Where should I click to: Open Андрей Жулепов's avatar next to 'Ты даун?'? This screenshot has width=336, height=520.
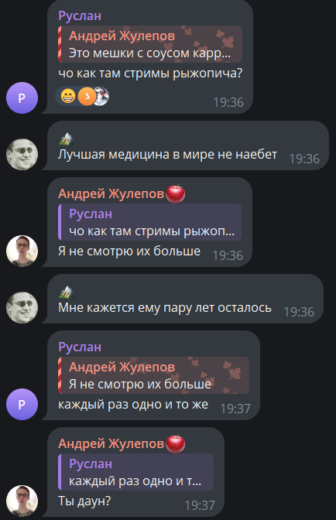pyautogui.click(x=22, y=501)
